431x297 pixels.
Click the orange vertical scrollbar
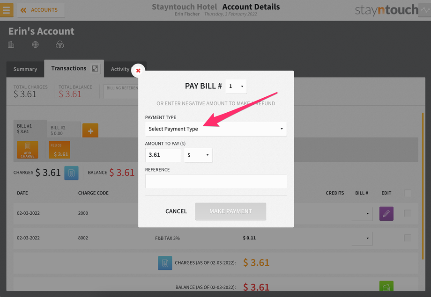[x=423, y=186]
